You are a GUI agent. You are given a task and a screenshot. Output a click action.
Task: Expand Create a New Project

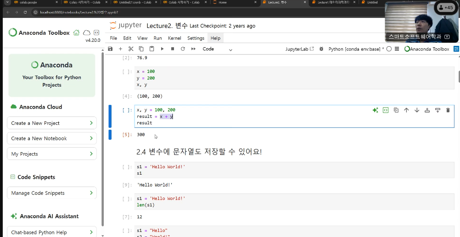[51, 123]
